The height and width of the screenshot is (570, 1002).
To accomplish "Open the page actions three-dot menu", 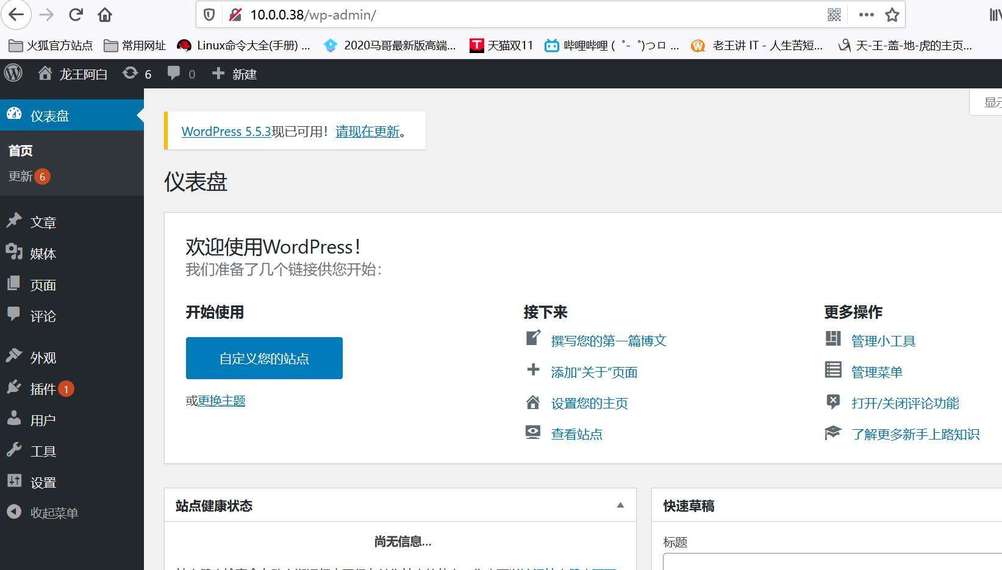I will (866, 15).
